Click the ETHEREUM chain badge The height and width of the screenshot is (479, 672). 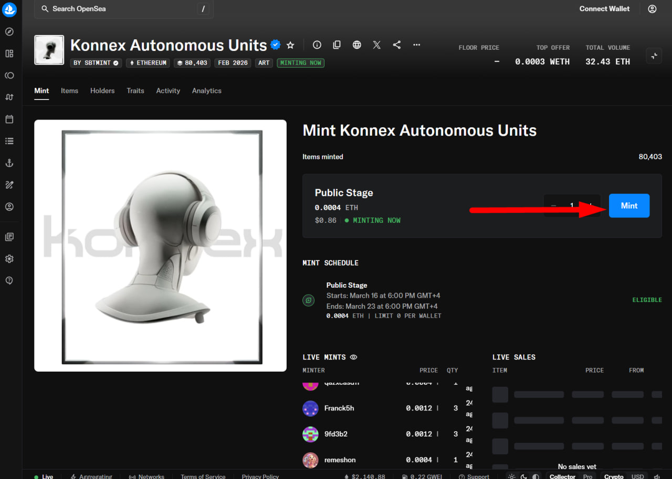[x=148, y=63]
